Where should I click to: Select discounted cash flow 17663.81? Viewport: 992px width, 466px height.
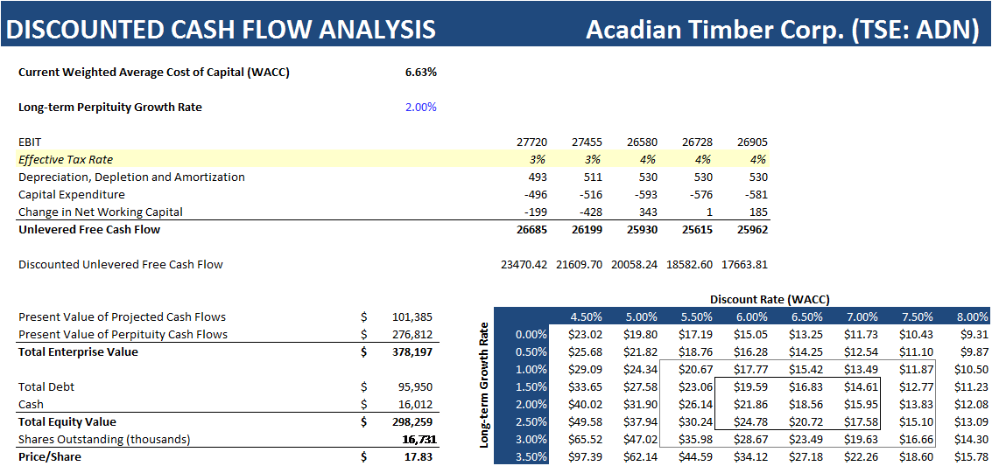coord(744,265)
